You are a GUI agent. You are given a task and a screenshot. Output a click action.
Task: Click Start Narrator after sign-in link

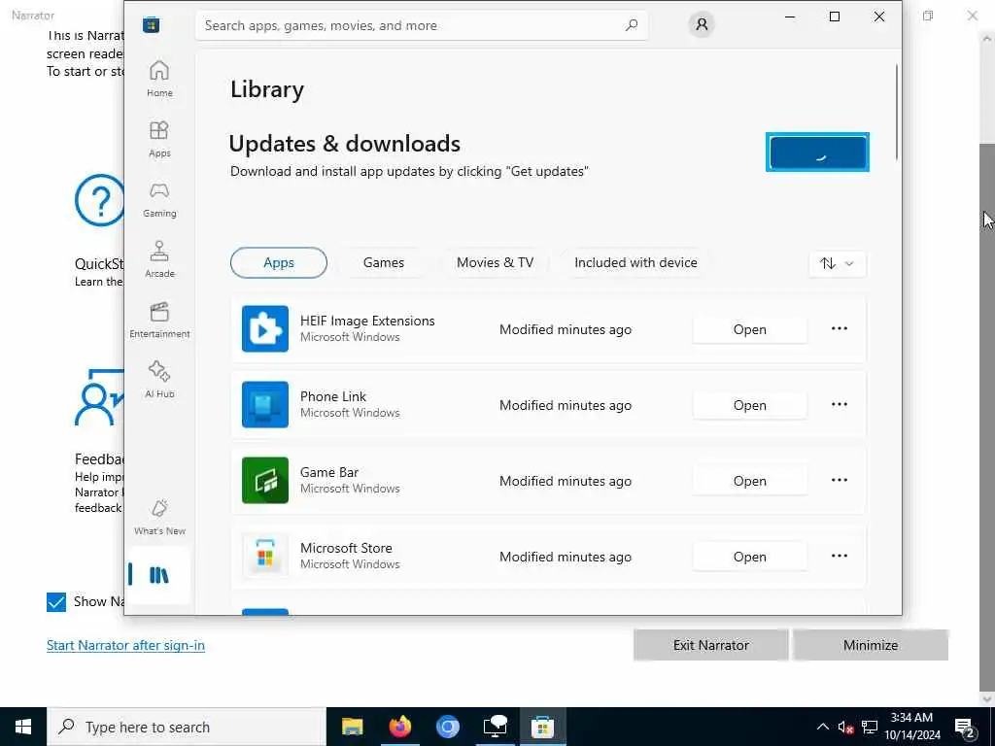click(125, 645)
